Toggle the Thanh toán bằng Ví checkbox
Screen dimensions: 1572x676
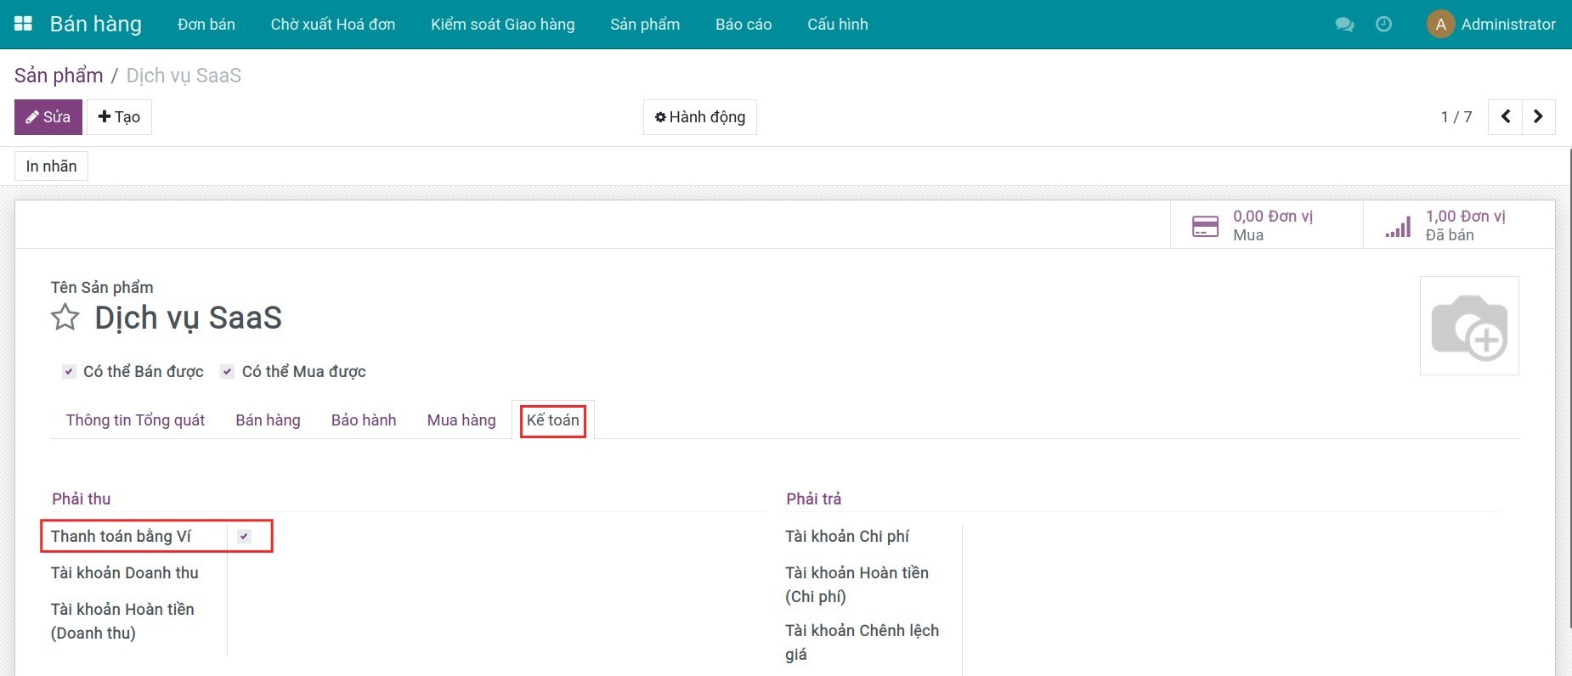[x=244, y=537]
